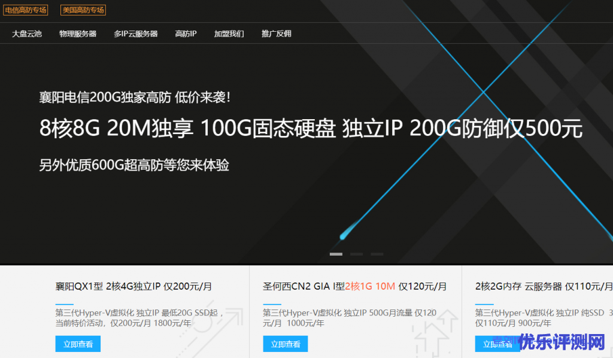Viewport: 613px width, 358px height.
Task: Click the 8核8G 20M独享 banner headline
Action: [311, 128]
